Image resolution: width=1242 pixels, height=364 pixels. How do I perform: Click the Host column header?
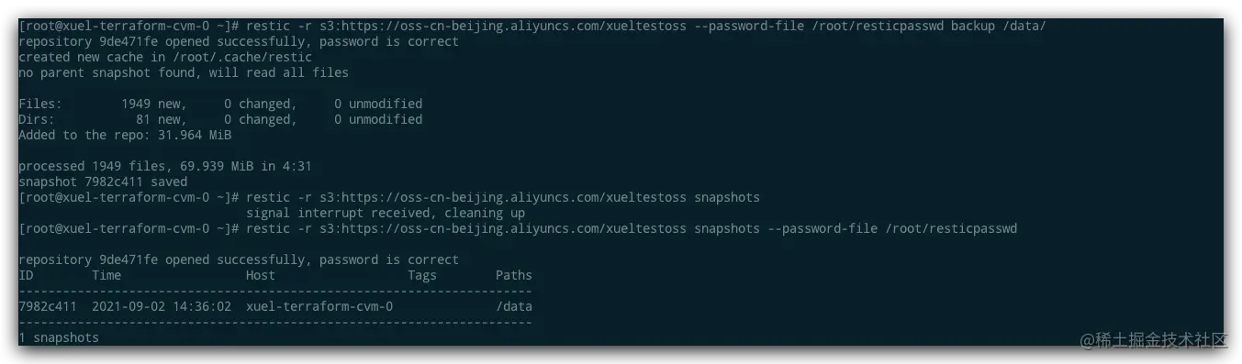click(x=261, y=275)
